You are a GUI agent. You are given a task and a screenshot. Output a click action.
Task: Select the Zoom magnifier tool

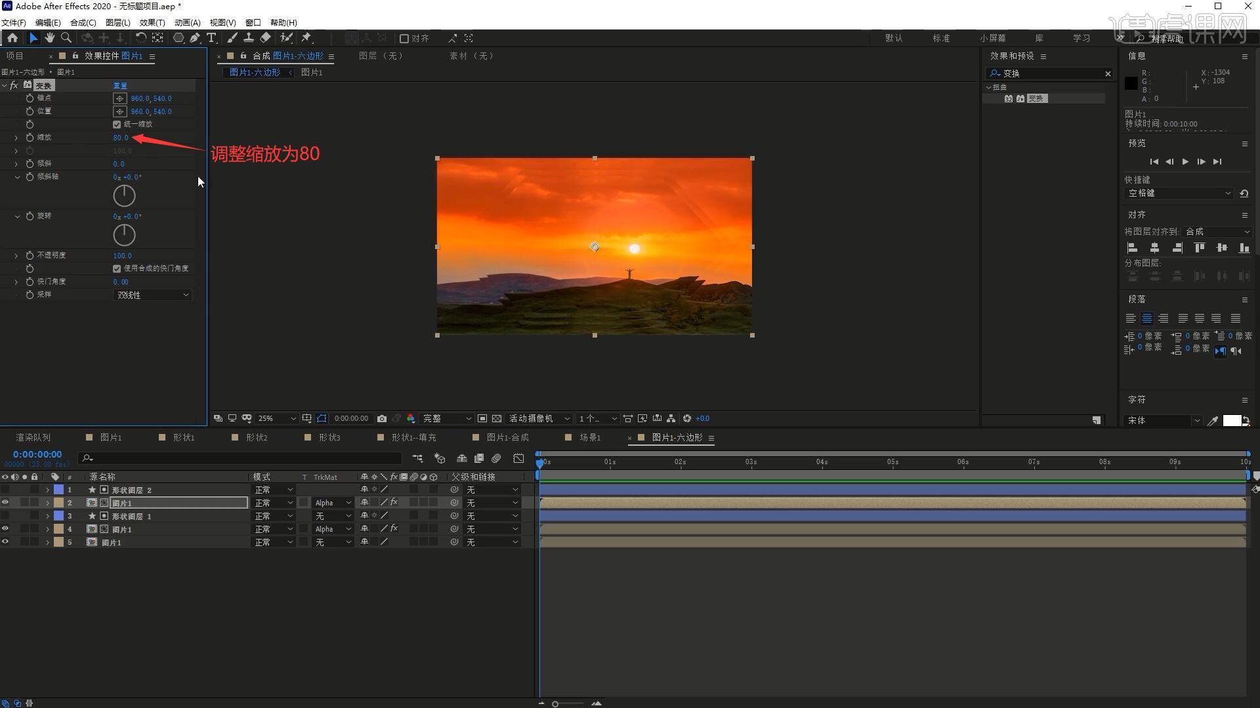(66, 38)
